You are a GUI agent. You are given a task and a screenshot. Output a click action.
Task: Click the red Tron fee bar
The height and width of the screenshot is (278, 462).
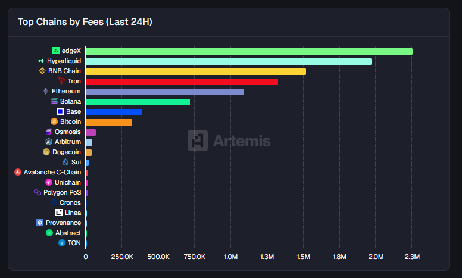point(182,82)
